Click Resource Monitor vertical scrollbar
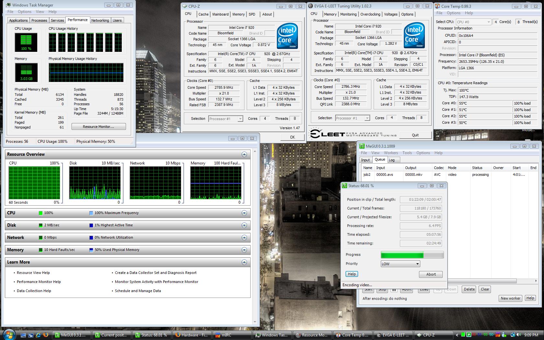The image size is (544, 340). [x=255, y=236]
